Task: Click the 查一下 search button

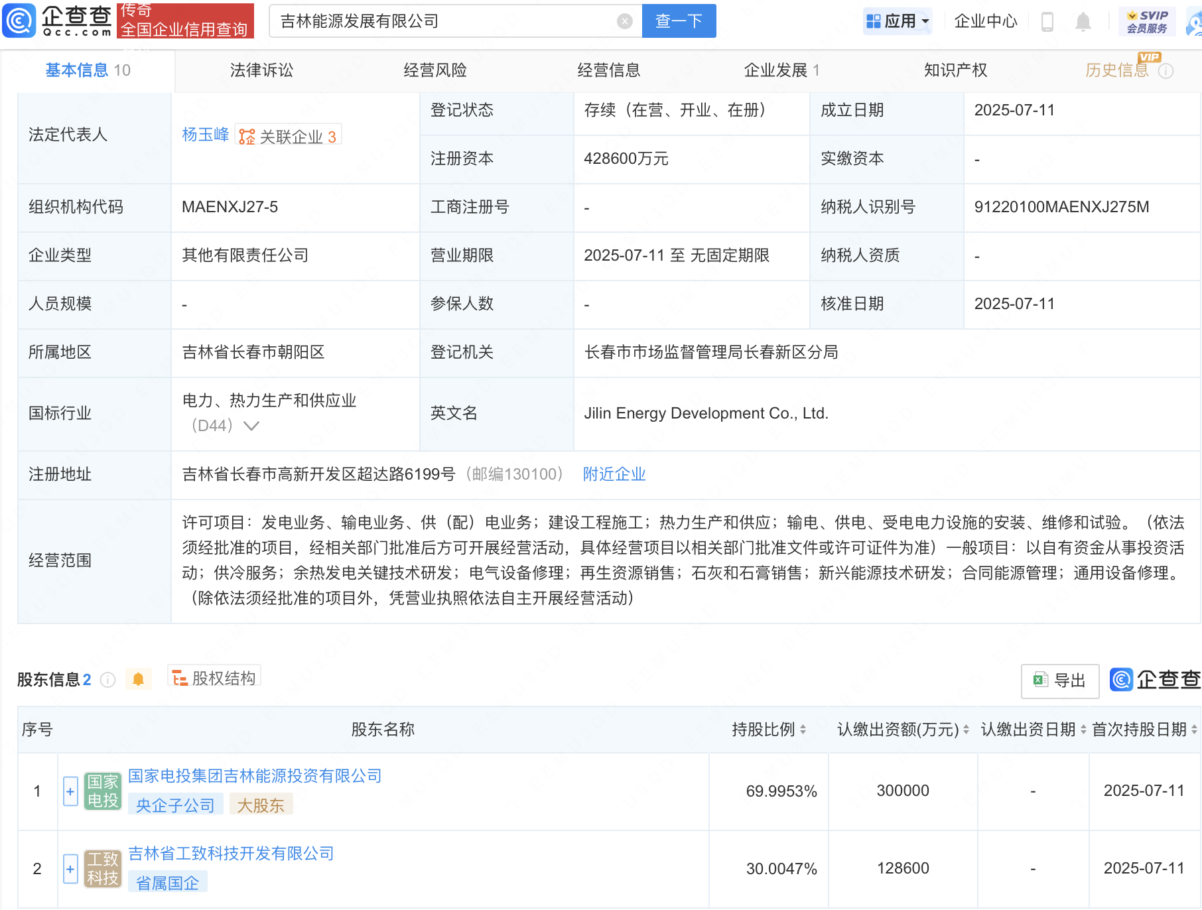Action: point(679,21)
